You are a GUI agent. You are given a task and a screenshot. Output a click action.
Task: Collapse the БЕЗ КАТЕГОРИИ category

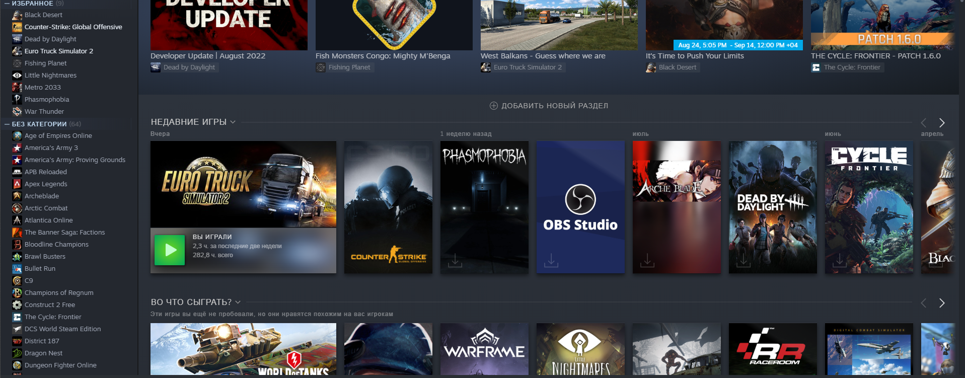tap(7, 124)
